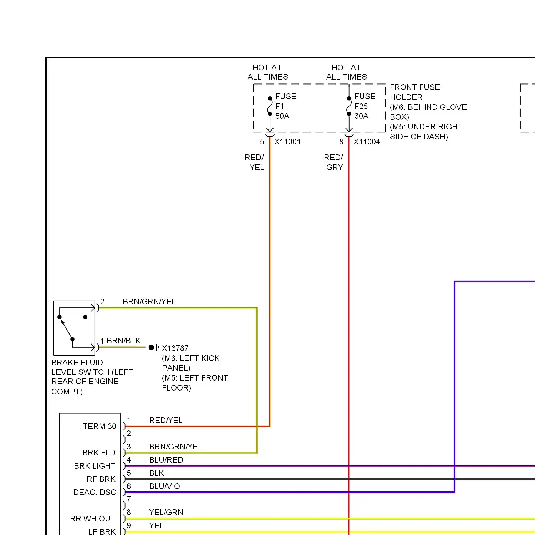Viewport: 535px width, 535px height.
Task: Click the 1 BRN/BLK wire label
Action: click(x=121, y=341)
